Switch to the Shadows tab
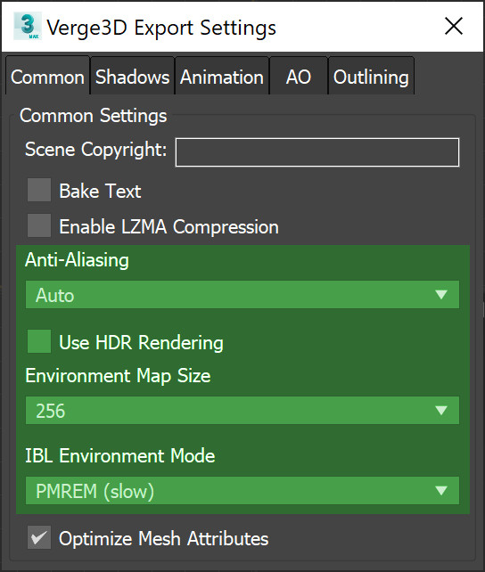 [x=132, y=76]
